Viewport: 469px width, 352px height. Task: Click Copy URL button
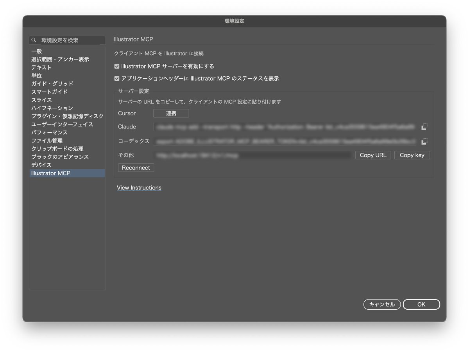point(373,155)
